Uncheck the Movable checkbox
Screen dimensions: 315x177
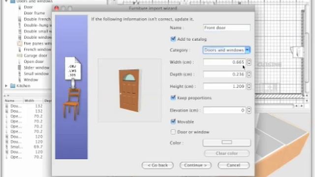pyautogui.click(x=173, y=121)
